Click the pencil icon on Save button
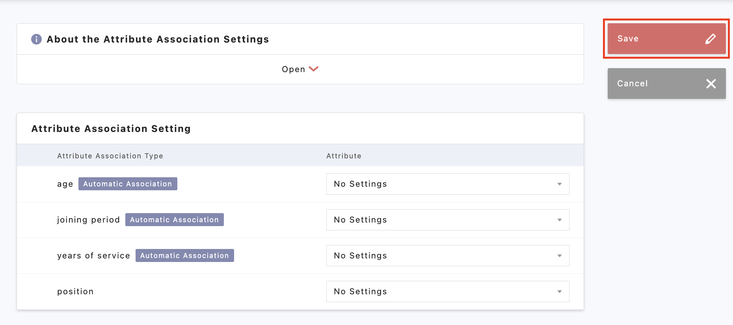 coord(710,39)
